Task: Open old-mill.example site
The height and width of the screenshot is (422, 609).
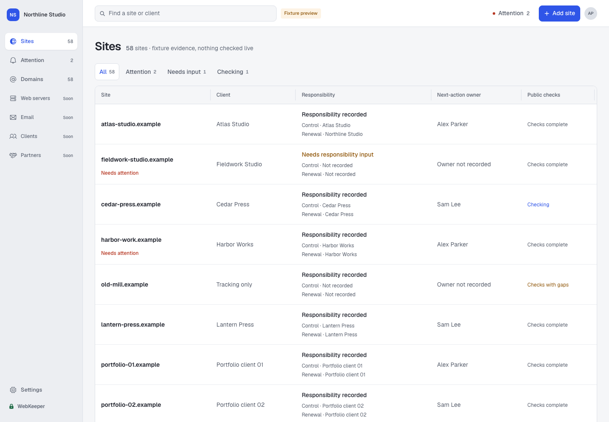Action: (x=124, y=284)
